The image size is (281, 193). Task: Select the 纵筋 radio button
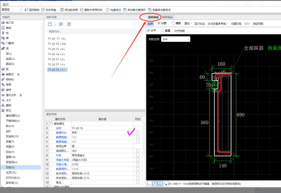[159, 23]
